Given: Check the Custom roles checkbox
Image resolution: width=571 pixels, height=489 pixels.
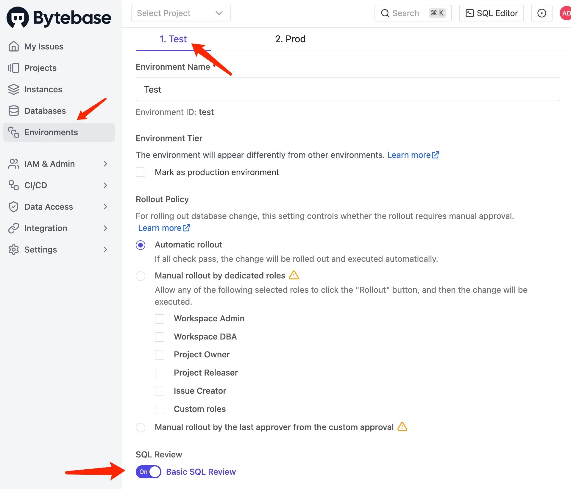Looking at the screenshot, I should [x=160, y=409].
